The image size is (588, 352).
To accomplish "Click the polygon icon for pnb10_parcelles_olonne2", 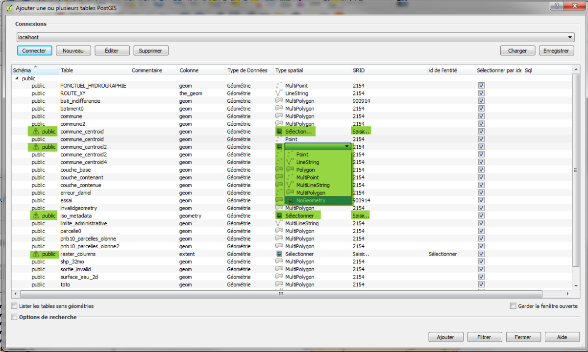I will 279,246.
